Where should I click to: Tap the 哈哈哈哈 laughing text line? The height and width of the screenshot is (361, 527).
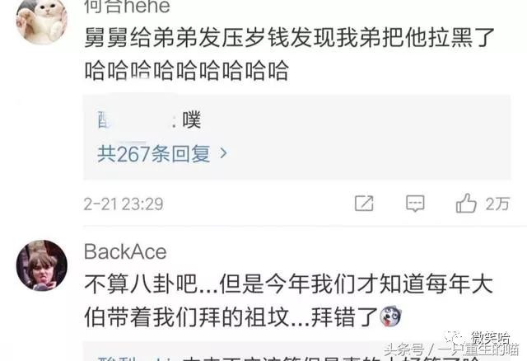(187, 70)
